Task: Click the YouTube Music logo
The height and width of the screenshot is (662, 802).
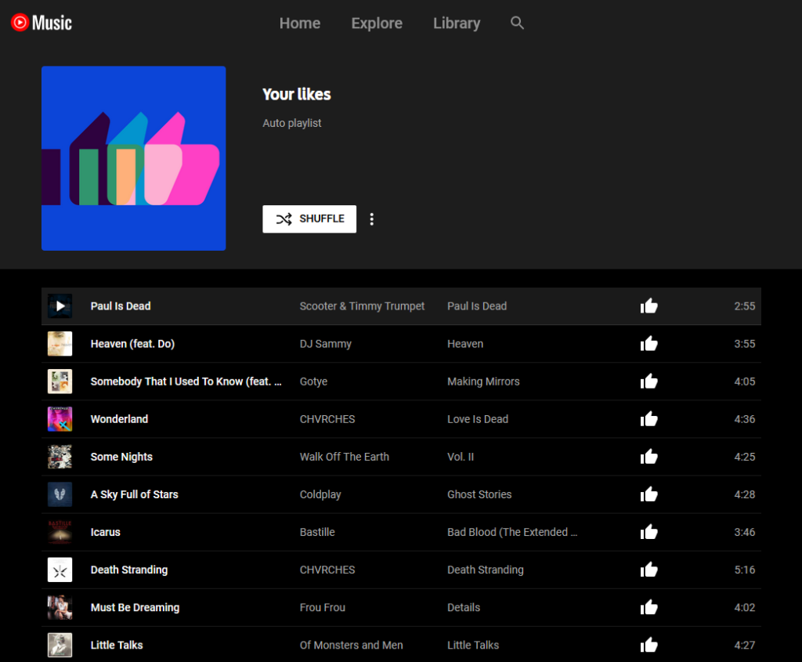Action: click(x=41, y=23)
